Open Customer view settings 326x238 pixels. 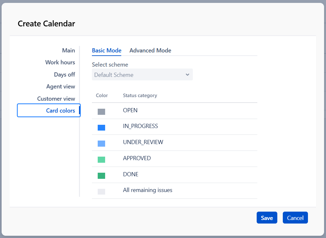(x=56, y=99)
